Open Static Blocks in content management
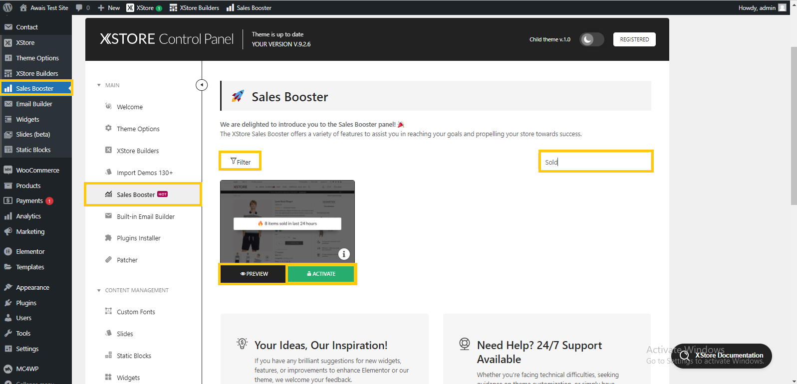The height and width of the screenshot is (384, 797). pyautogui.click(x=144, y=356)
